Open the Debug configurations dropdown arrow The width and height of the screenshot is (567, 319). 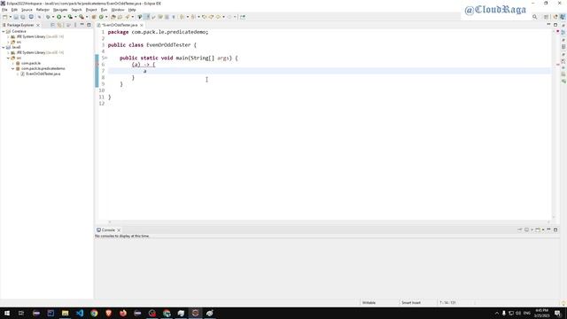[x=53, y=17]
